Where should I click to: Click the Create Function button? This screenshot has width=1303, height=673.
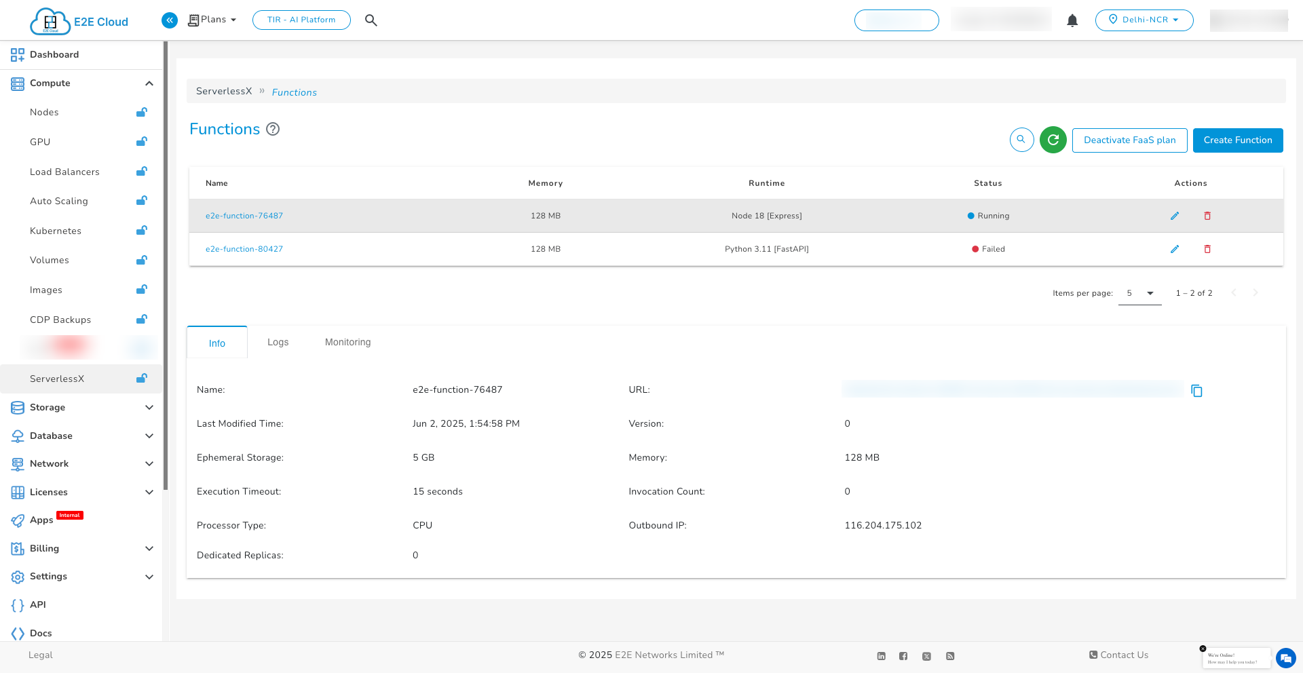(1237, 140)
